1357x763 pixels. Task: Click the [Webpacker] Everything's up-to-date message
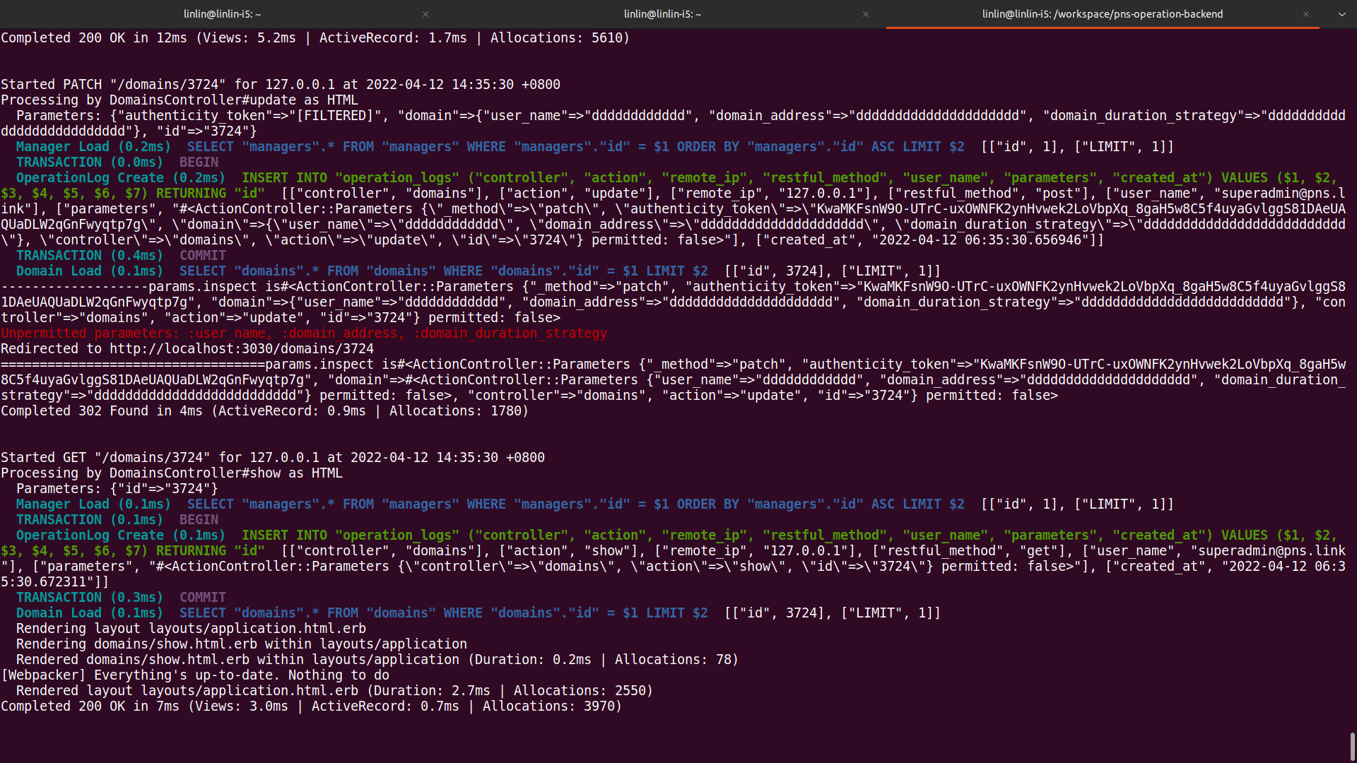tap(195, 675)
